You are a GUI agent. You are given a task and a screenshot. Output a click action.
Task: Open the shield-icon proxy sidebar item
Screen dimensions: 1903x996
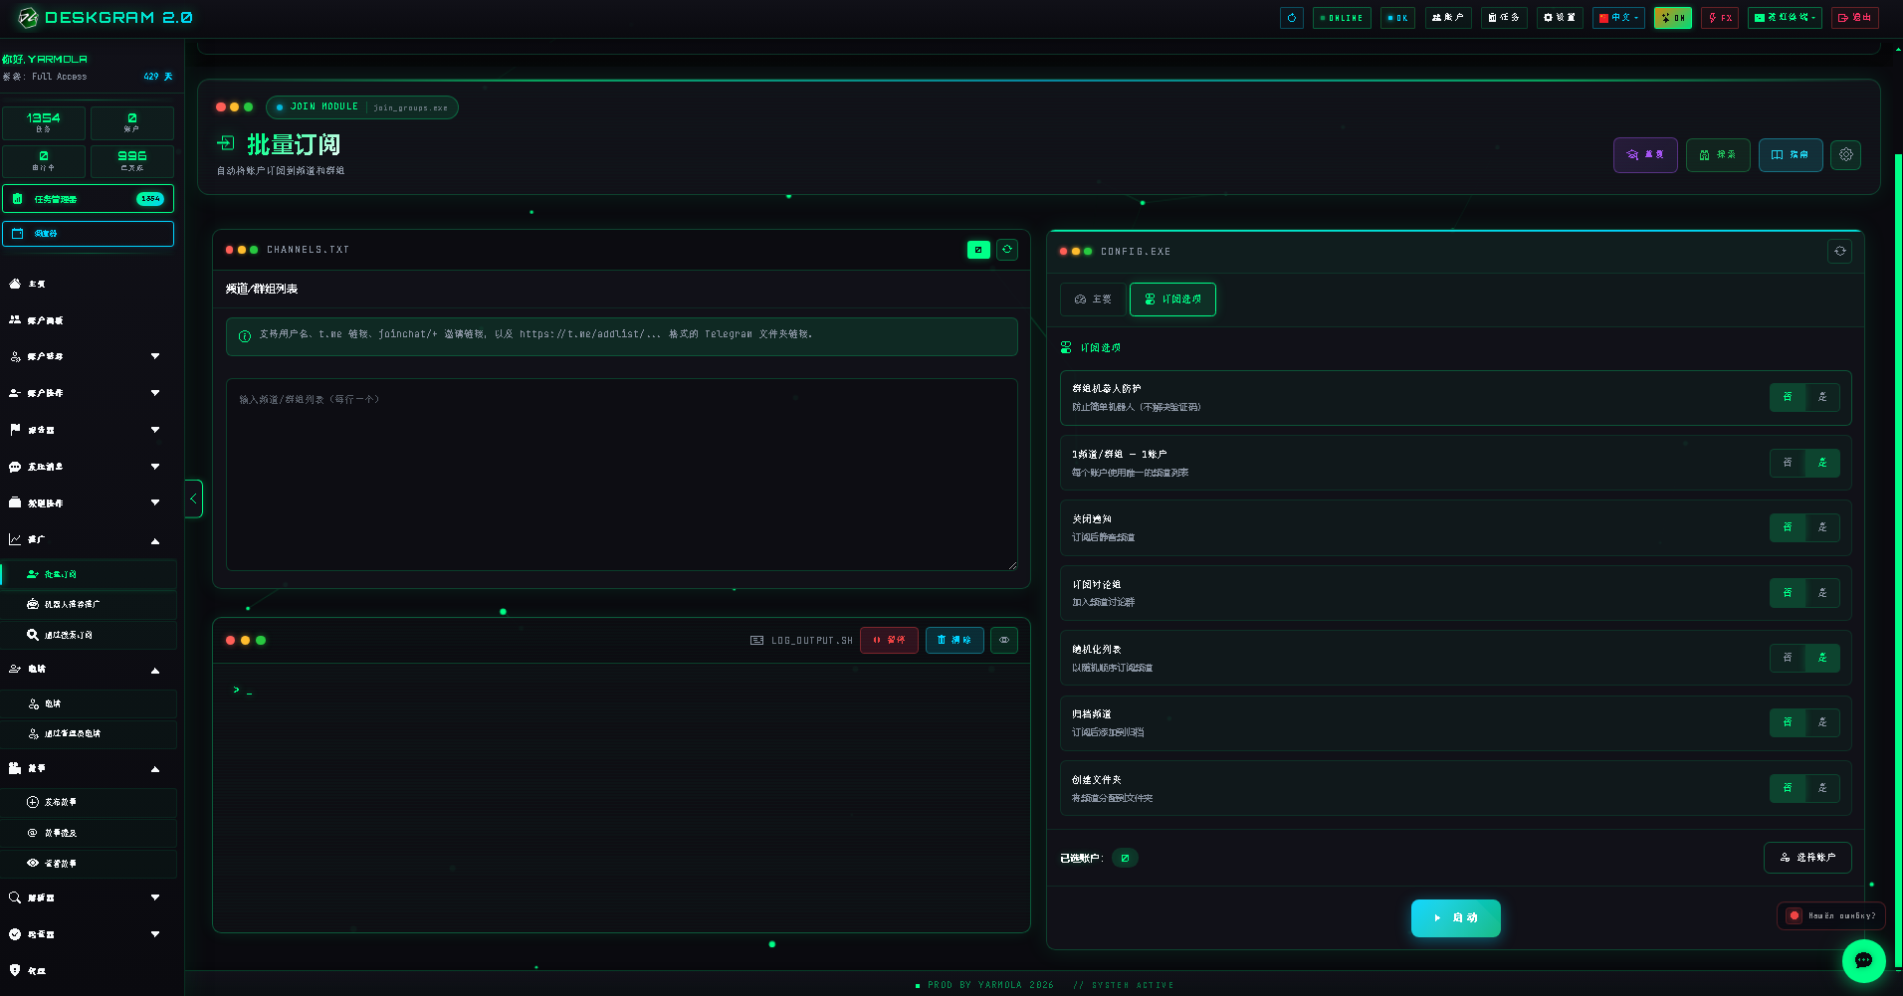88,970
